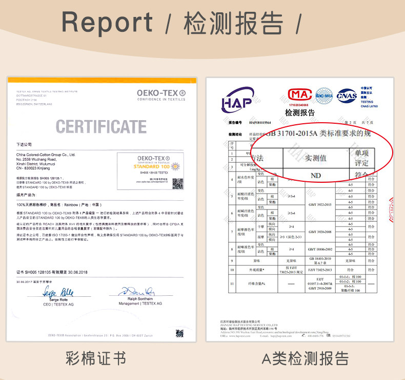Click Ralph Sontheim's handwritten signature

[x=137, y=291]
